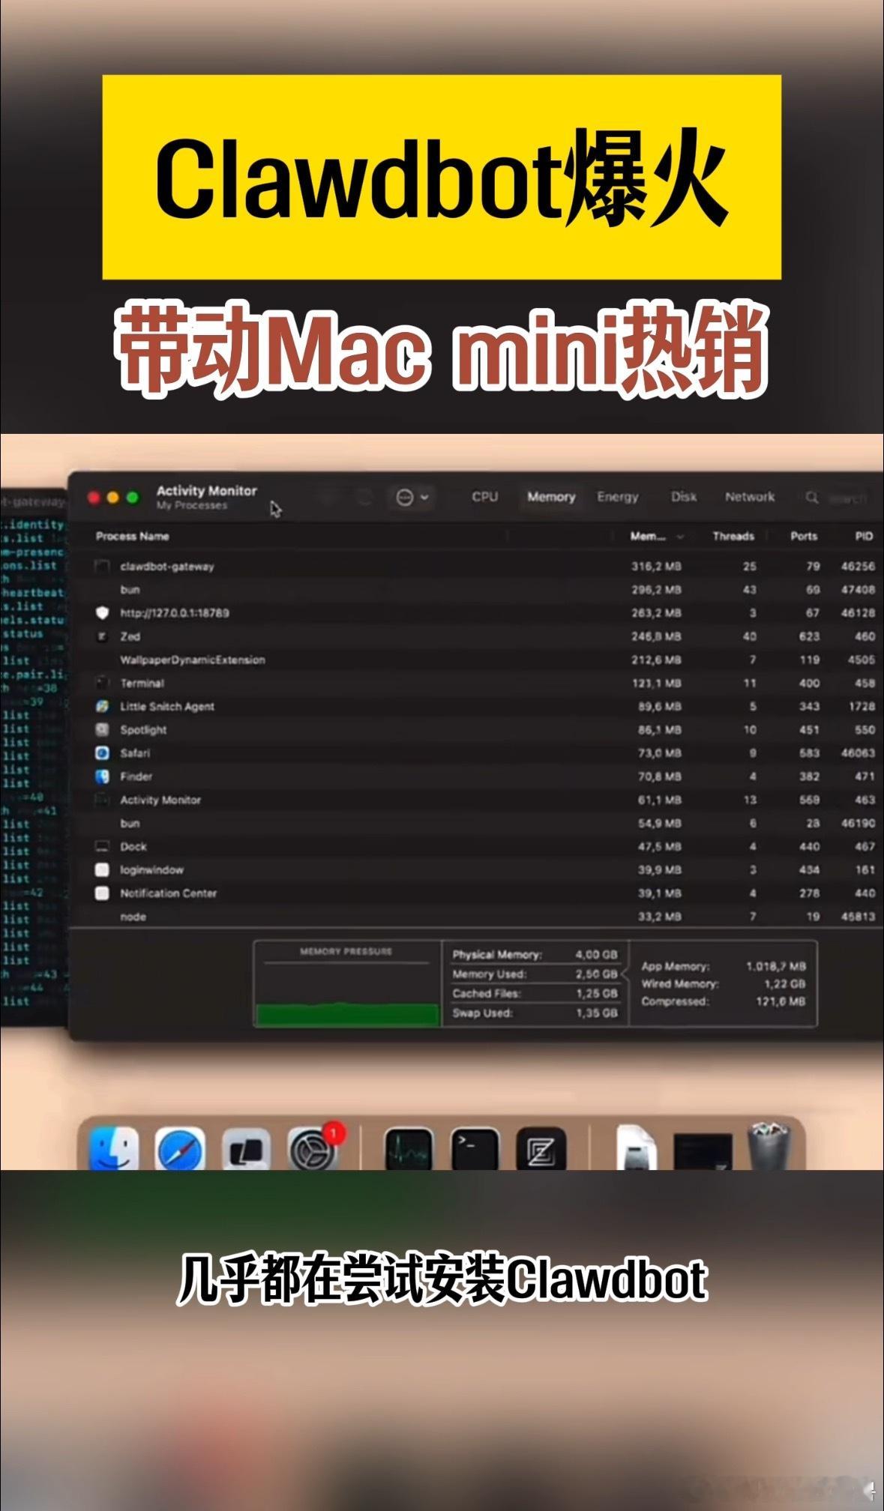This screenshot has width=884, height=1511.
Task: Switch to the CPU tab
Action: tap(485, 497)
